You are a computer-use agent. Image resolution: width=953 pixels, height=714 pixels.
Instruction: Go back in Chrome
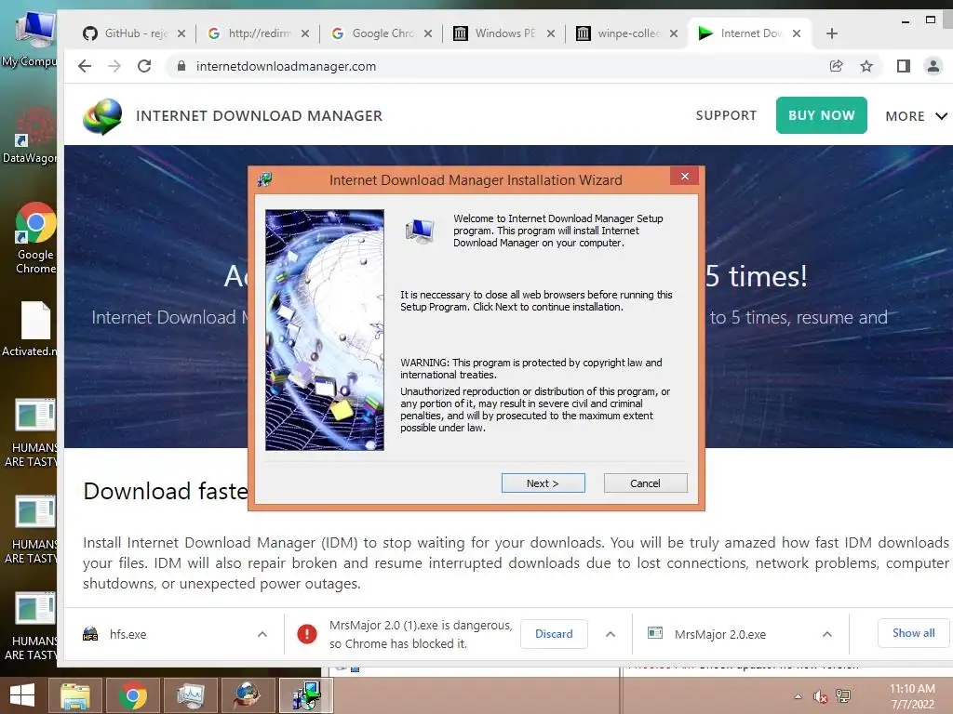[x=85, y=66]
